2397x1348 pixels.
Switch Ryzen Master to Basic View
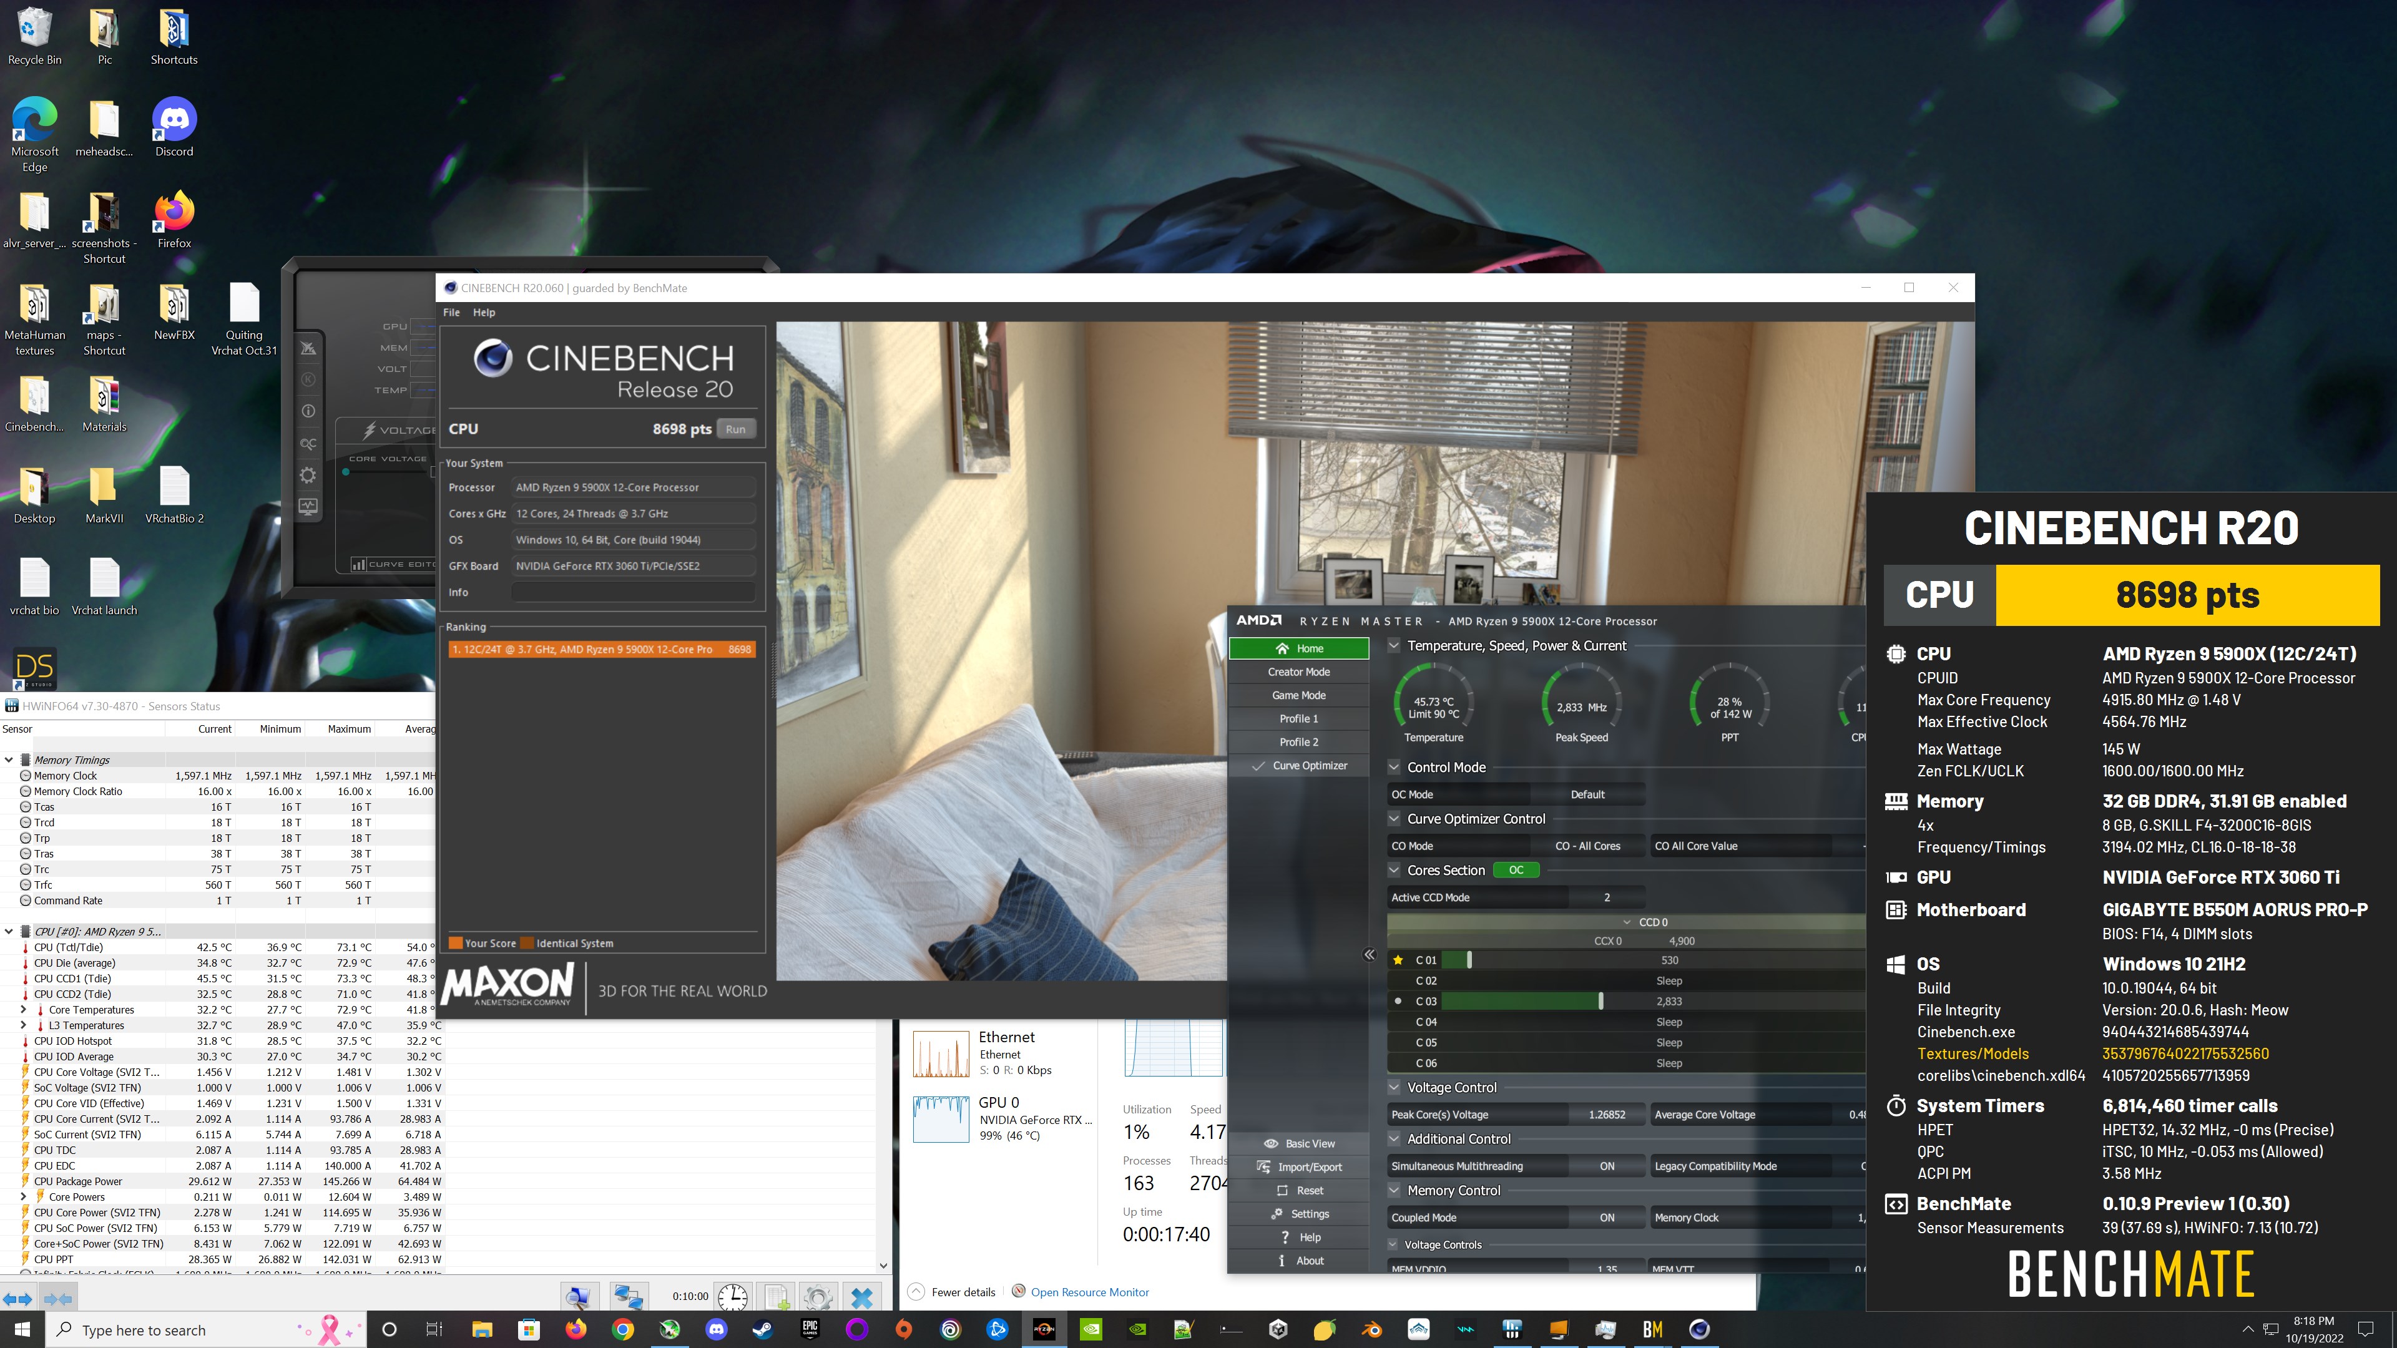pos(1299,1143)
